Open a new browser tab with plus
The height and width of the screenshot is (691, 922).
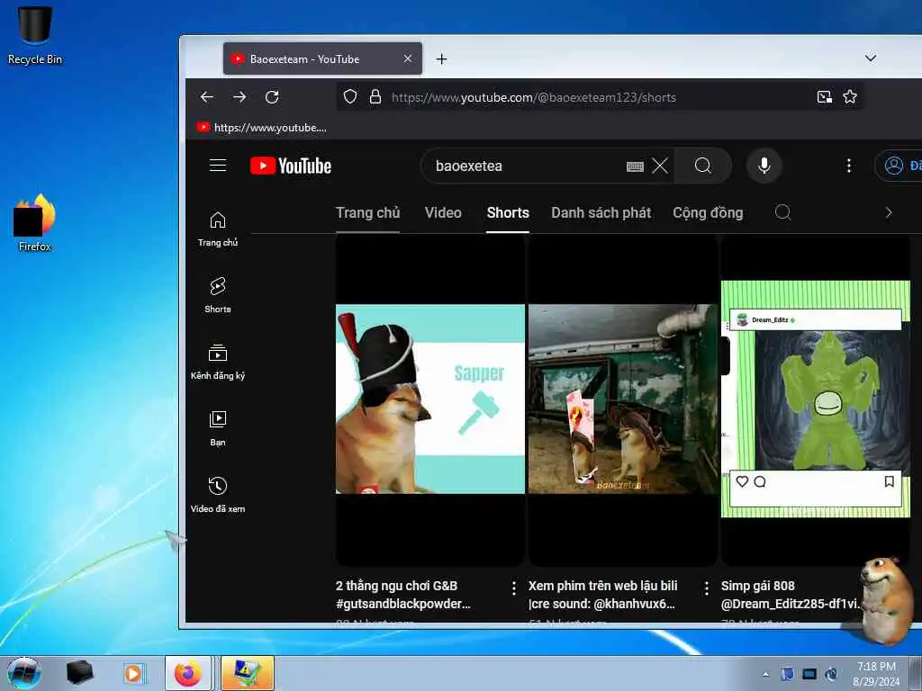(x=441, y=58)
